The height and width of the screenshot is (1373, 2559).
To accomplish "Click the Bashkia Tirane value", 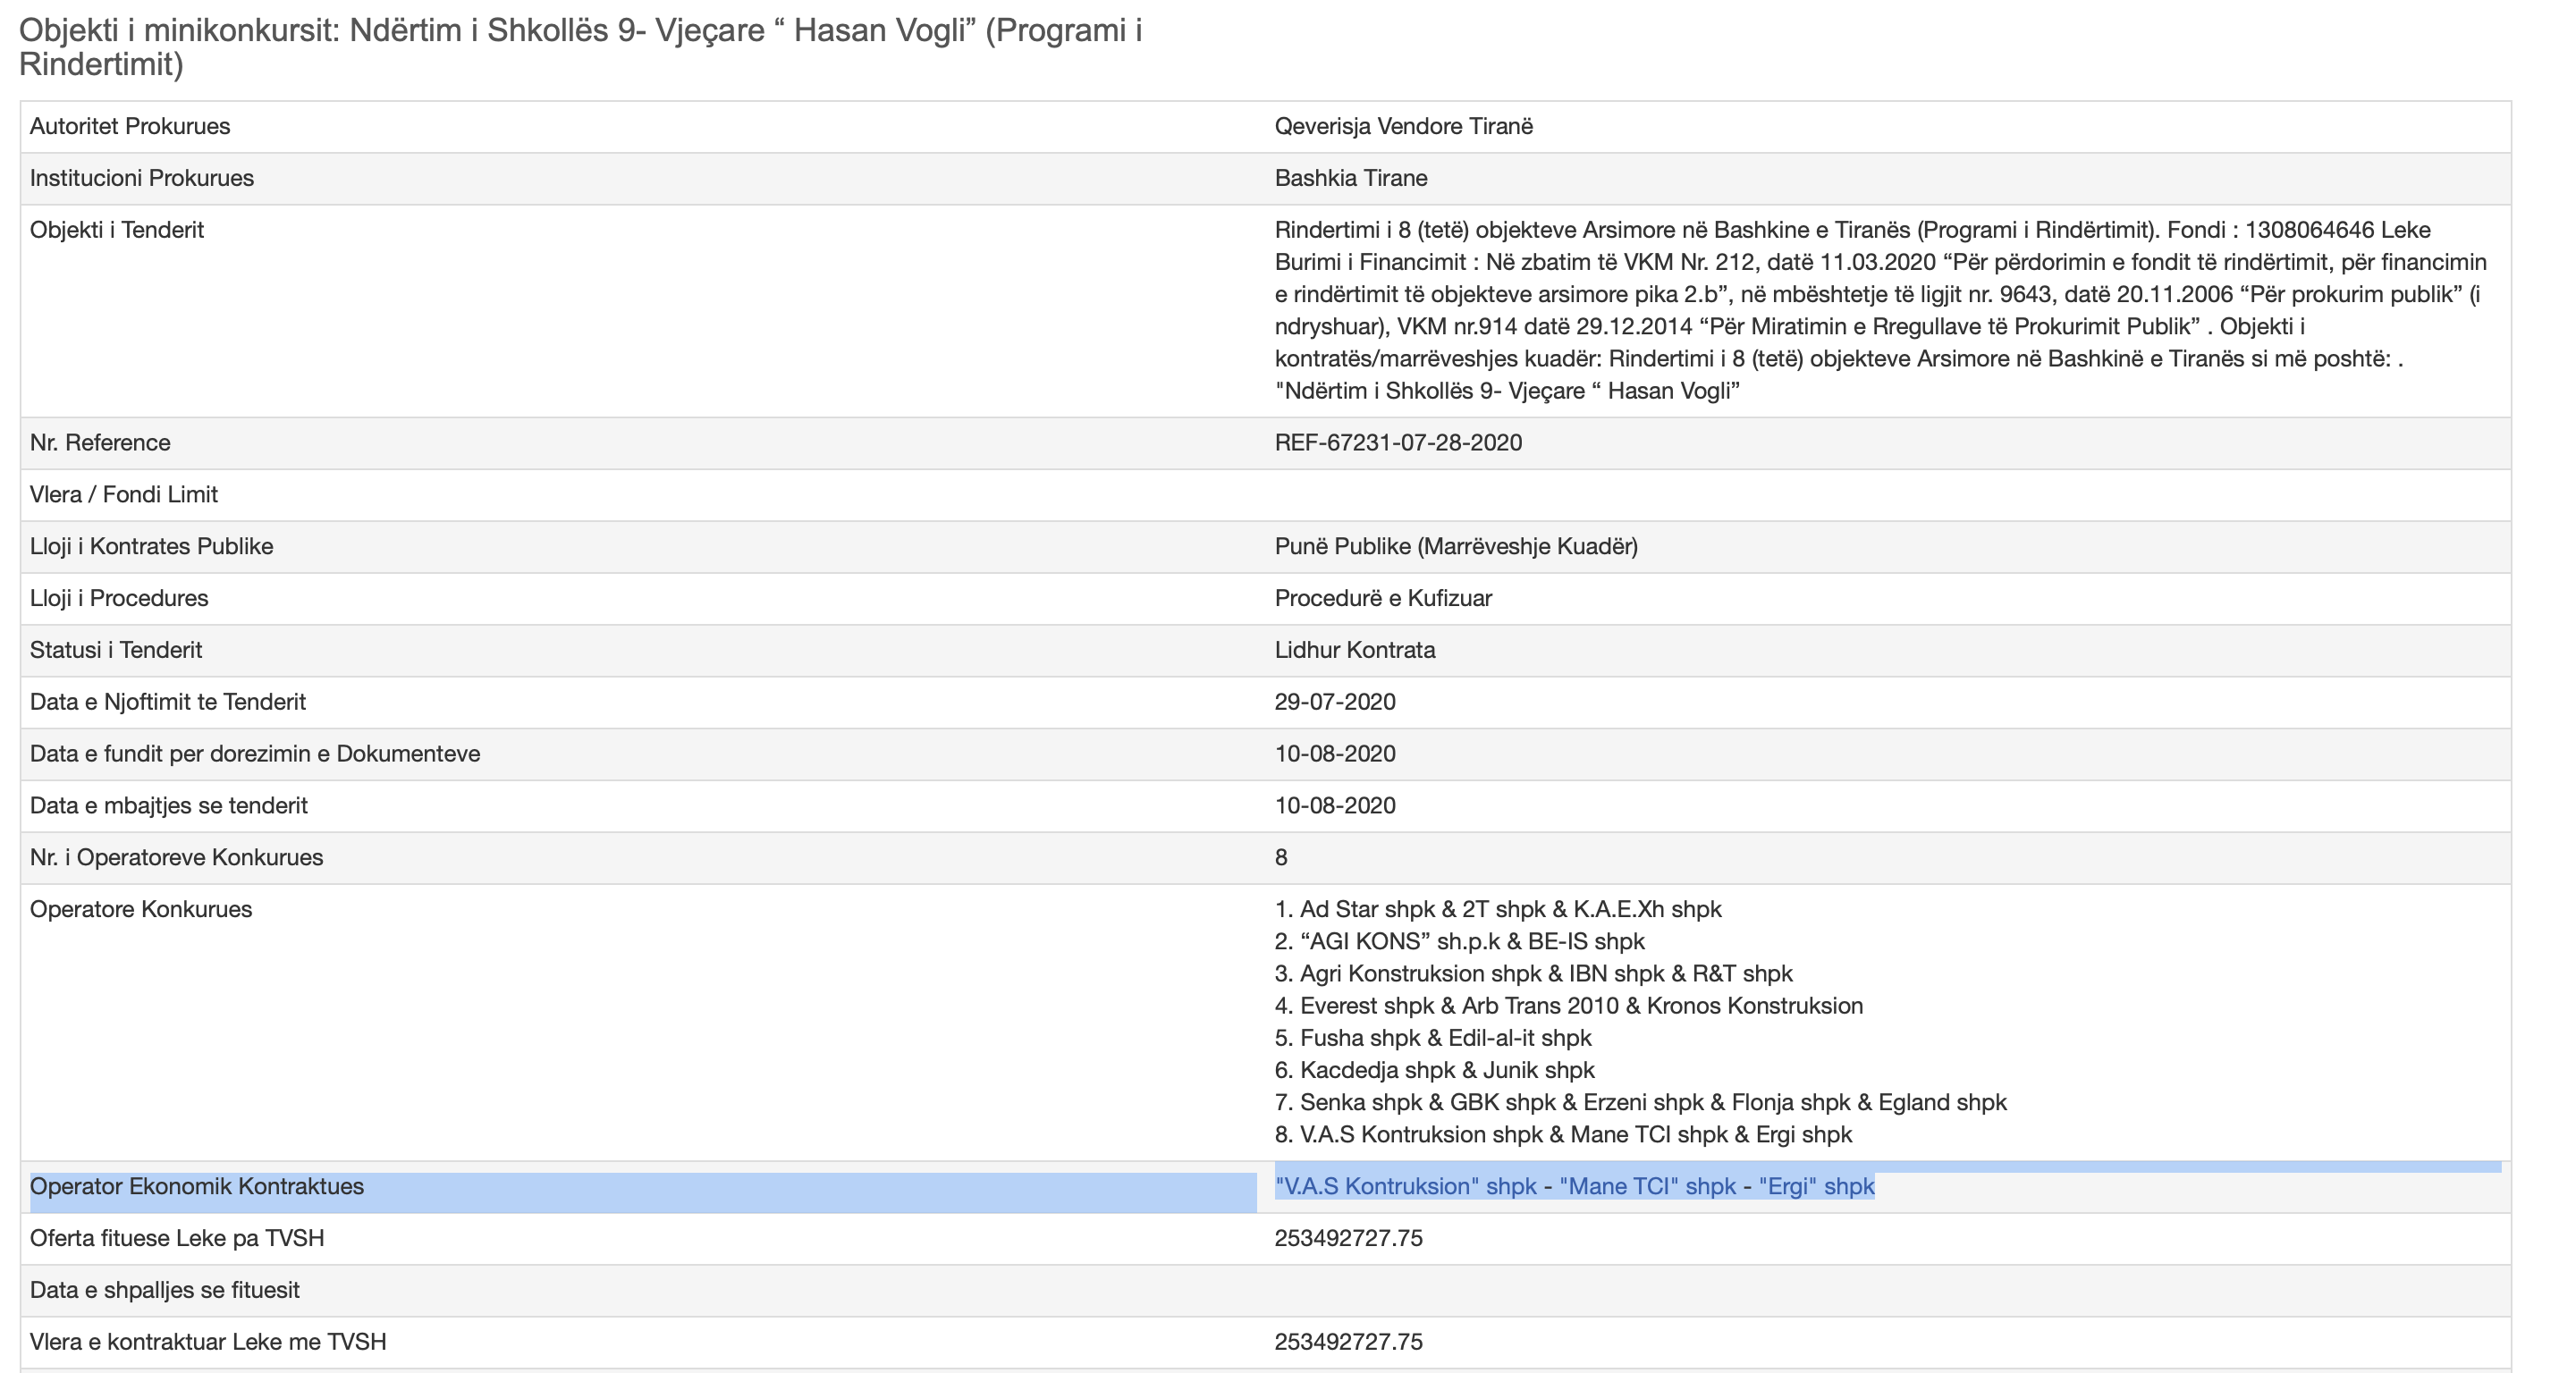I will 1350,178.
